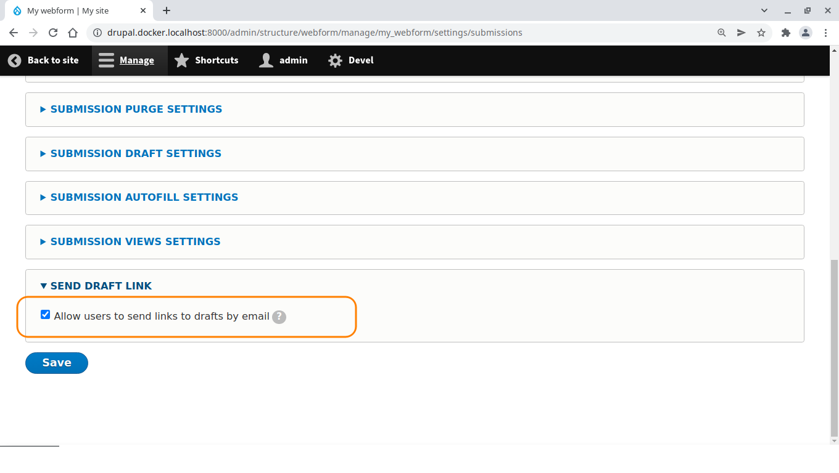Open the browser profile icon
The height and width of the screenshot is (473, 839).
point(806,32)
